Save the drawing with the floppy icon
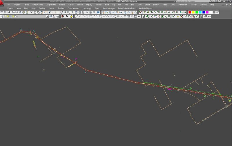Viewport: 232px width, 146px height. (9, 12)
